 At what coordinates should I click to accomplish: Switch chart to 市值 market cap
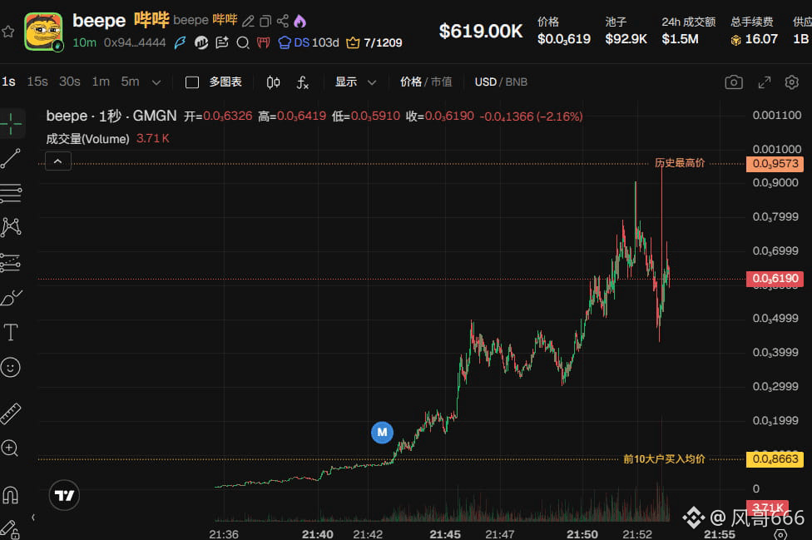(441, 82)
